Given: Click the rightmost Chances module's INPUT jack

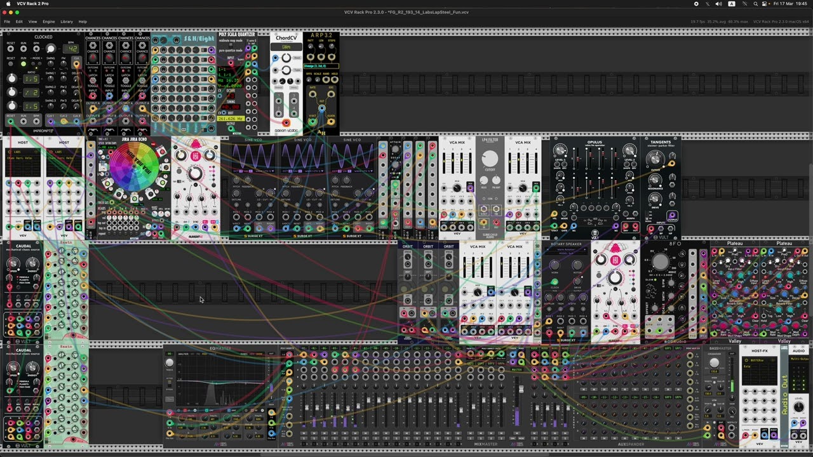Looking at the screenshot, I should [142, 96].
